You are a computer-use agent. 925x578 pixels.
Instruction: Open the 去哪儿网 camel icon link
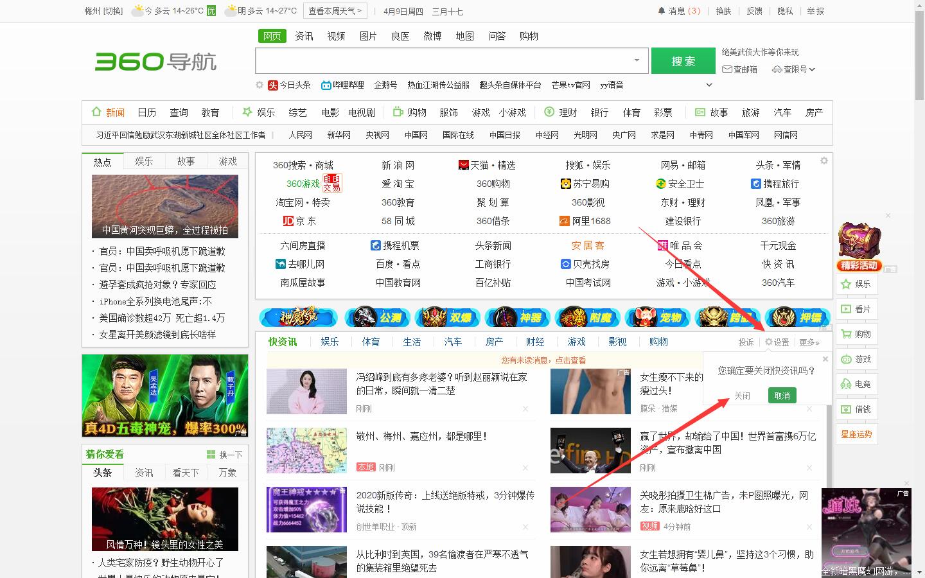(x=280, y=264)
